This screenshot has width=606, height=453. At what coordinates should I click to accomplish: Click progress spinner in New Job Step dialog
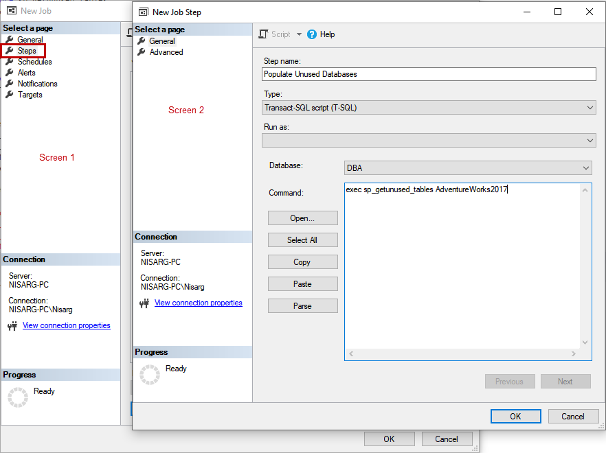pyautogui.click(x=150, y=375)
